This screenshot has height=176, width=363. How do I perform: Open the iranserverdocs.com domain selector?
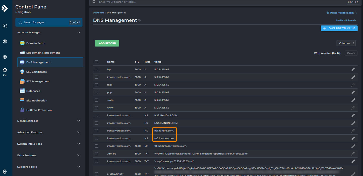coord(342,13)
